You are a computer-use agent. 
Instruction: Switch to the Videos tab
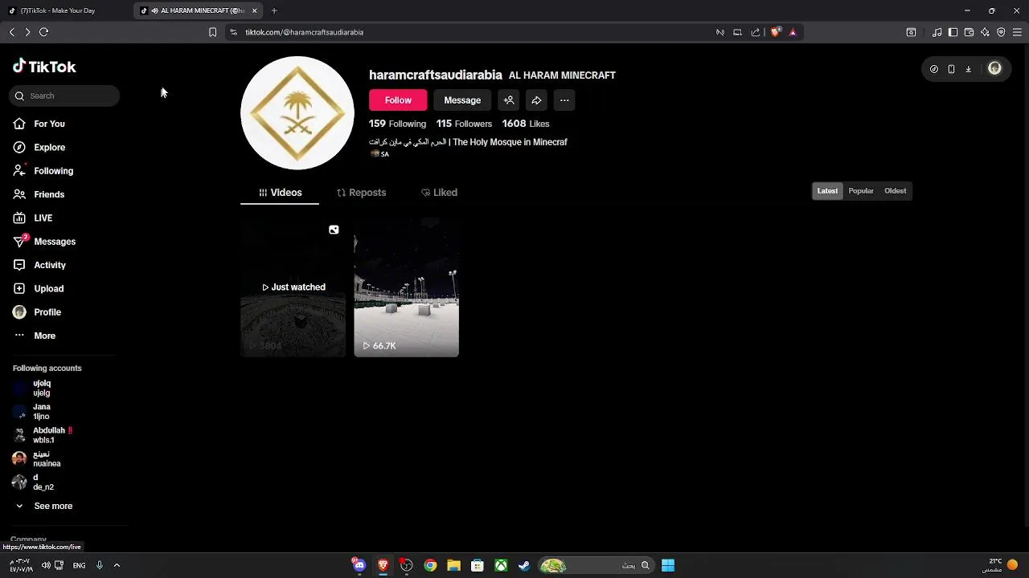[280, 193]
